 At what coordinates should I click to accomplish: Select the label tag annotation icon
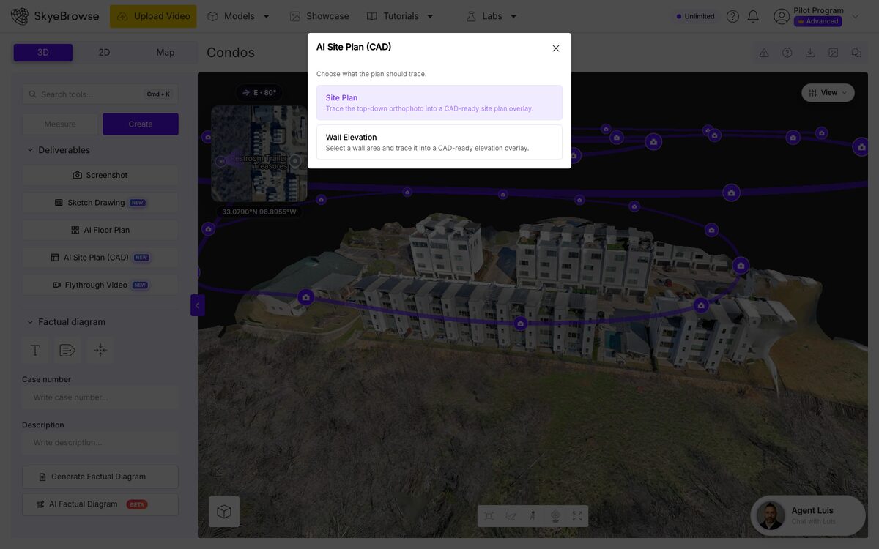67,351
